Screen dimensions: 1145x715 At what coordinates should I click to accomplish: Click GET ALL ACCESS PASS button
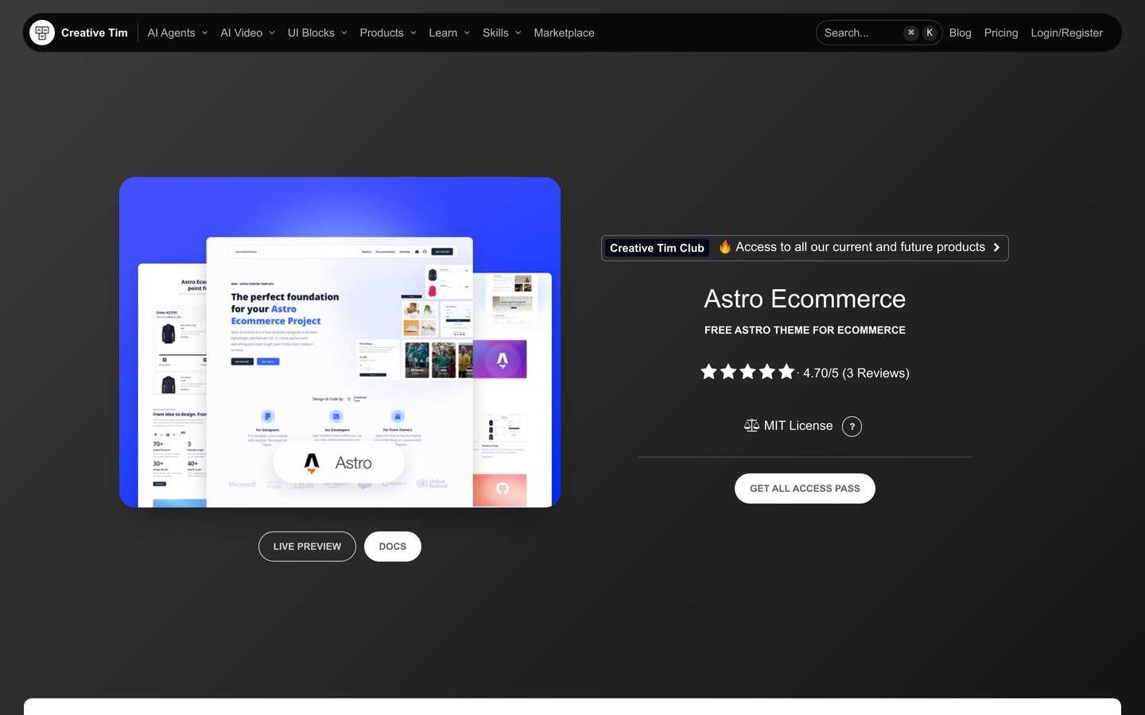tap(805, 489)
